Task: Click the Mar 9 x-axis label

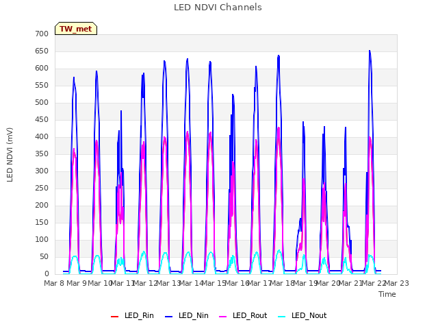Action: [77, 283]
